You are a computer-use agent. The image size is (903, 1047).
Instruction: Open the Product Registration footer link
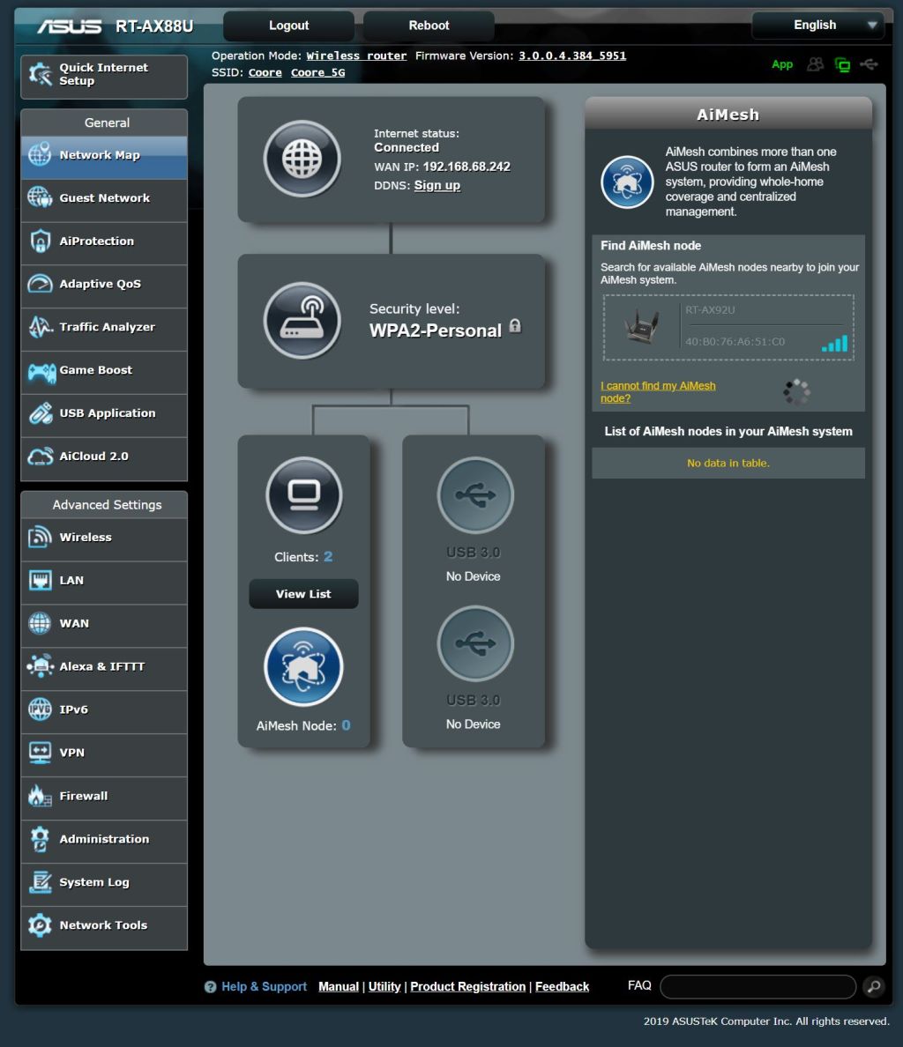[x=468, y=987]
